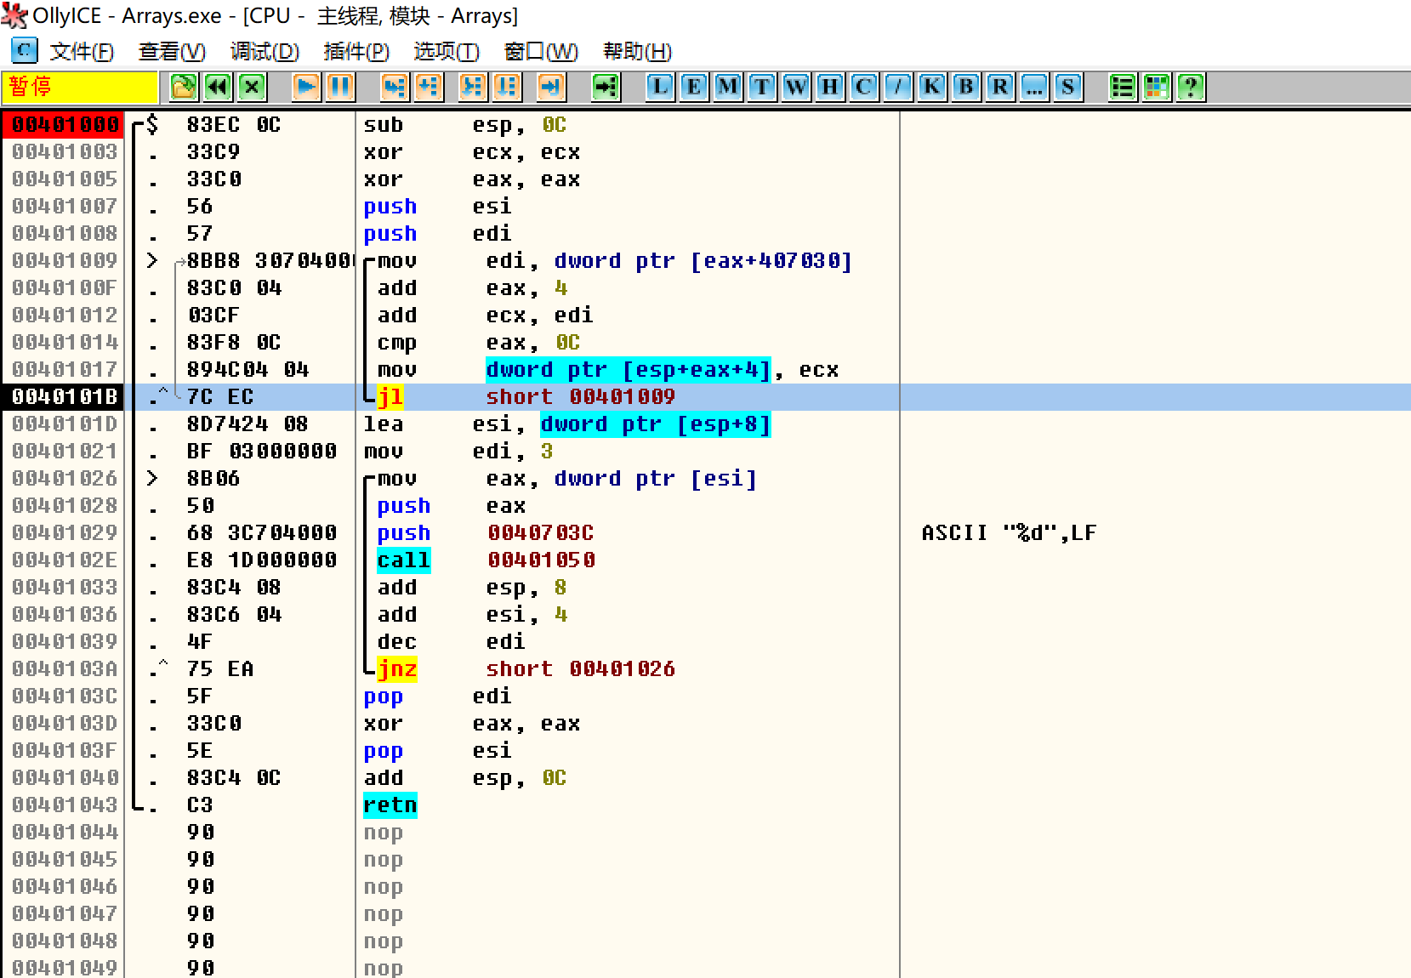The image size is (1411, 978).
Task: Open the 选项(T) menu
Action: (x=447, y=52)
